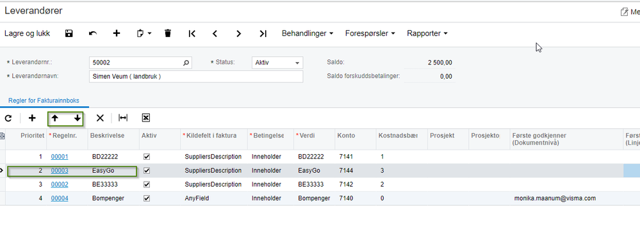Export grid to Excel icon
This screenshot has width=640, height=243.
click(146, 118)
